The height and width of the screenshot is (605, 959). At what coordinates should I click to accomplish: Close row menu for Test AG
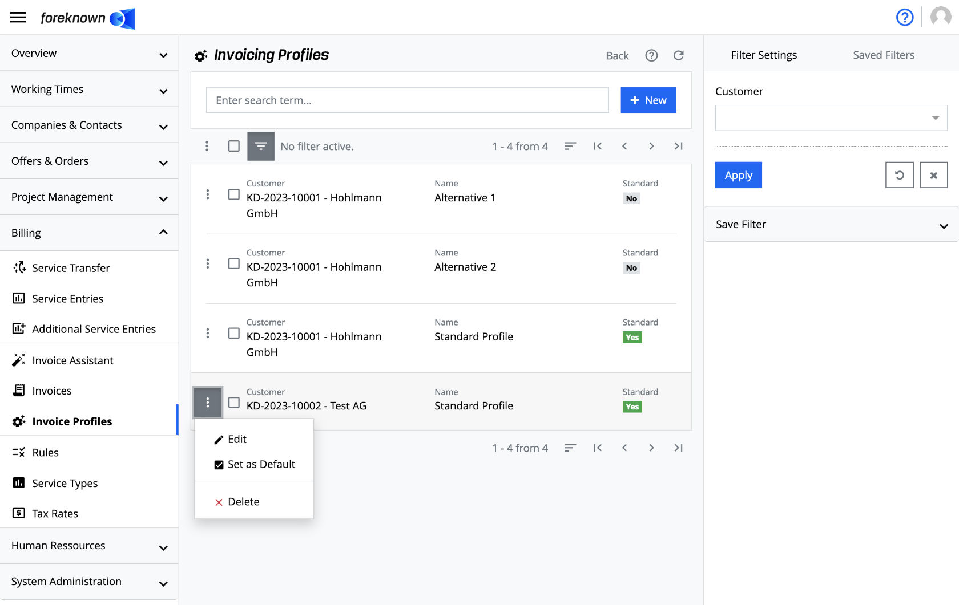pos(207,403)
